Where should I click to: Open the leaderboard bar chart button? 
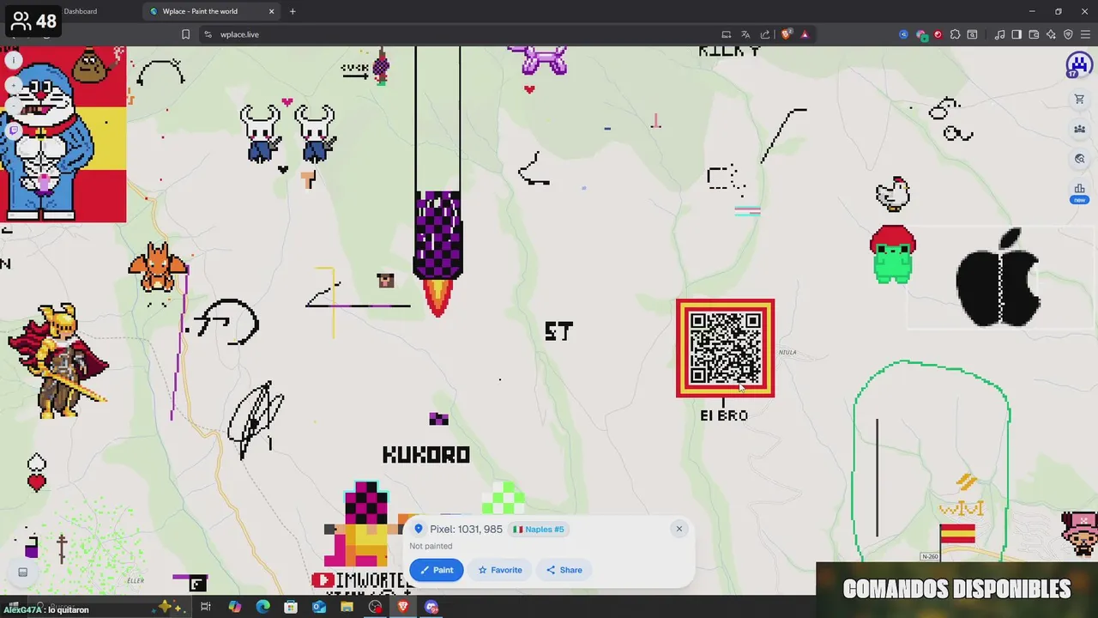tap(1079, 189)
